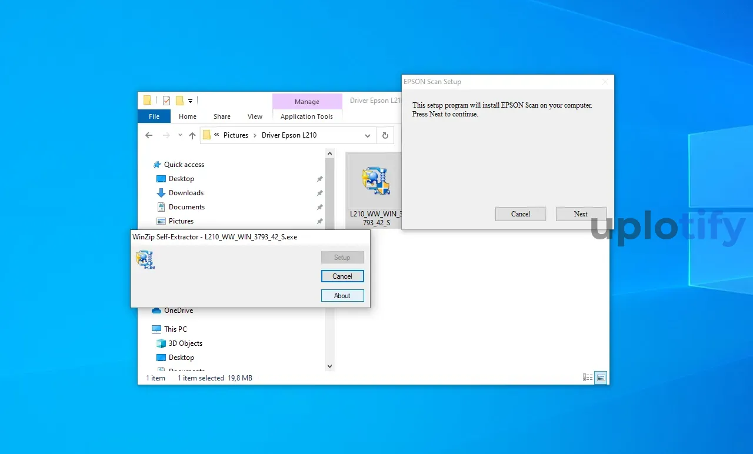Refresh the Driver Epson L210 folder
Image resolution: width=753 pixels, height=454 pixels.
click(x=385, y=135)
